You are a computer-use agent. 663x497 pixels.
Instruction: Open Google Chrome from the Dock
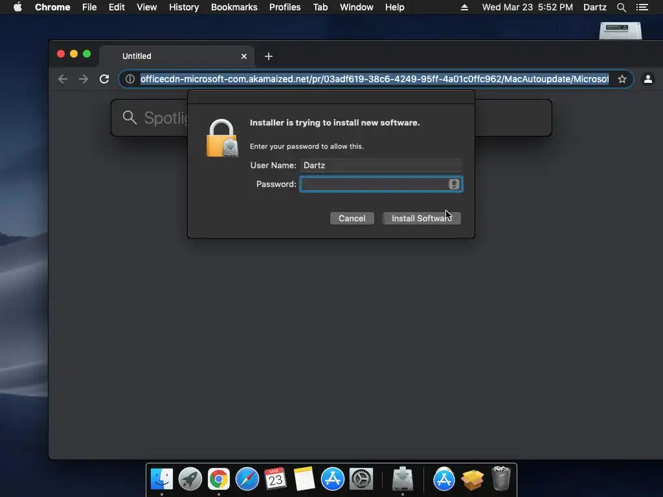(x=219, y=480)
